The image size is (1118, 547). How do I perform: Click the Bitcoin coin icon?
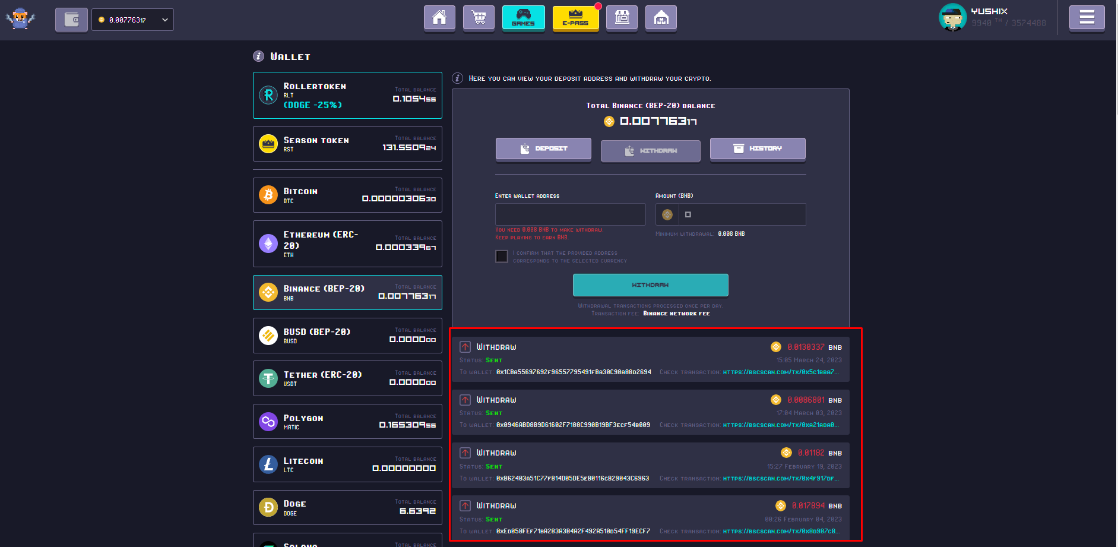(268, 195)
